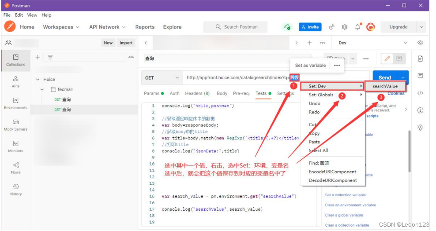
Task: Click the three-dot icon beside Set as variable
Action: pyautogui.click(x=337, y=66)
